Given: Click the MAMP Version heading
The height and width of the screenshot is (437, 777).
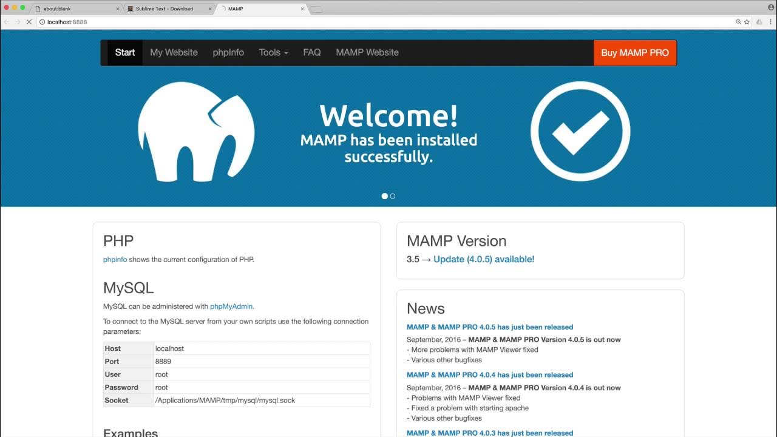Looking at the screenshot, I should 456,241.
